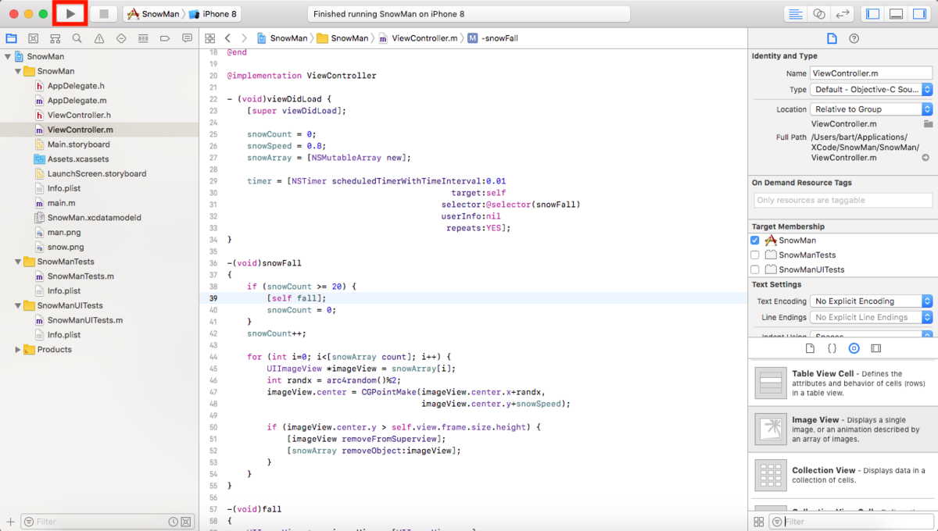Collapse the SnowMan source group folder
Viewport: 938px width, 531px height.
[18, 71]
